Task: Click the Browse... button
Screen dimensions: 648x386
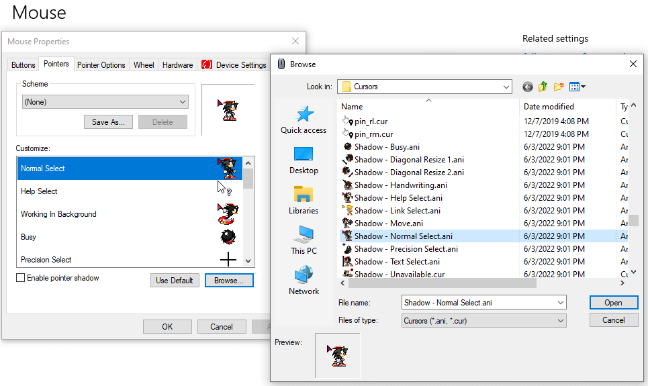Action: point(229,280)
